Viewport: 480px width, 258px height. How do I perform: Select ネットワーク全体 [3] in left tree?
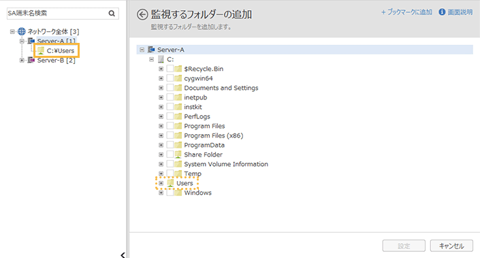coord(53,31)
